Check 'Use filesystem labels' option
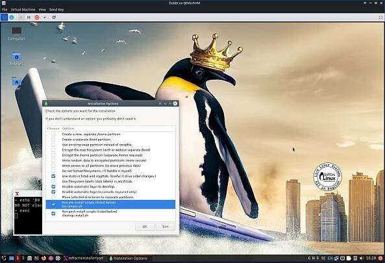This screenshot has width=385, height=263. tap(53, 181)
